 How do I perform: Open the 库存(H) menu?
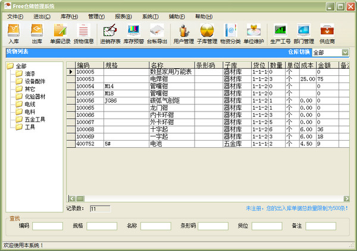[69, 17]
